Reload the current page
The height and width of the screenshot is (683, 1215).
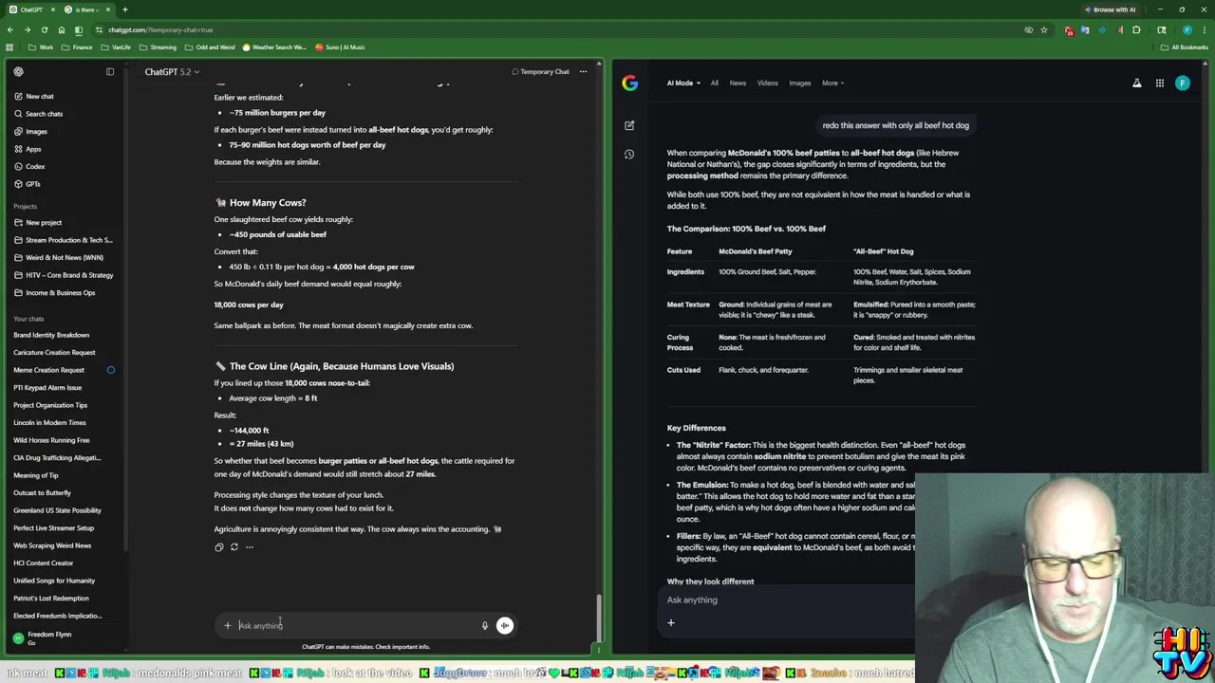point(44,29)
